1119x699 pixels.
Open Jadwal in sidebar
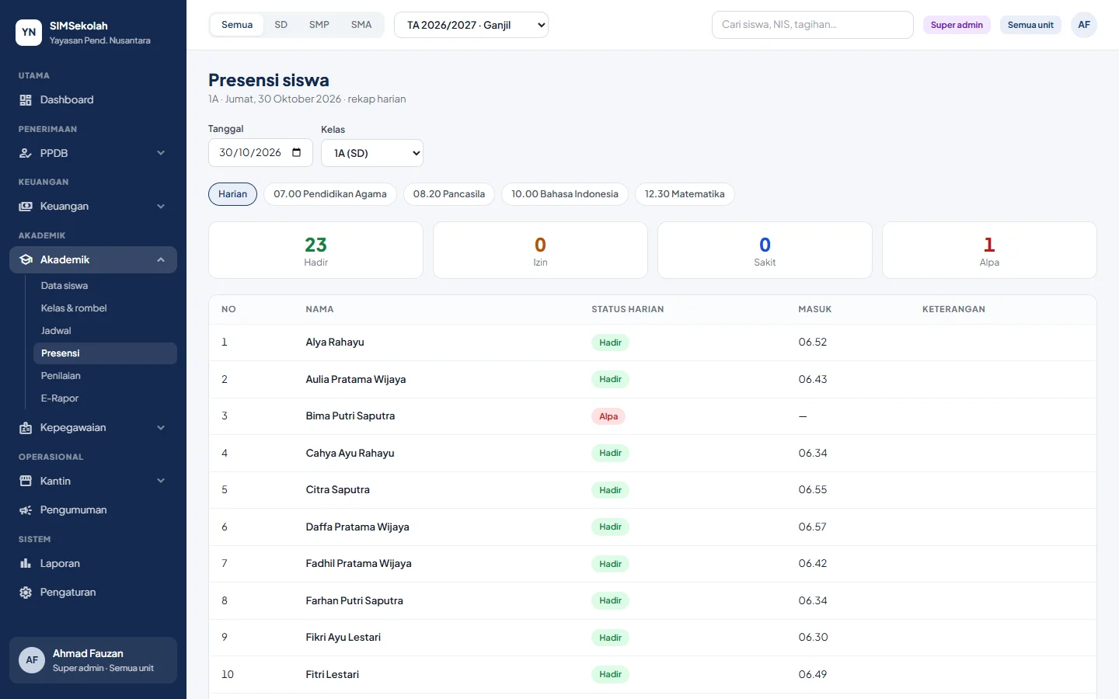(105, 331)
